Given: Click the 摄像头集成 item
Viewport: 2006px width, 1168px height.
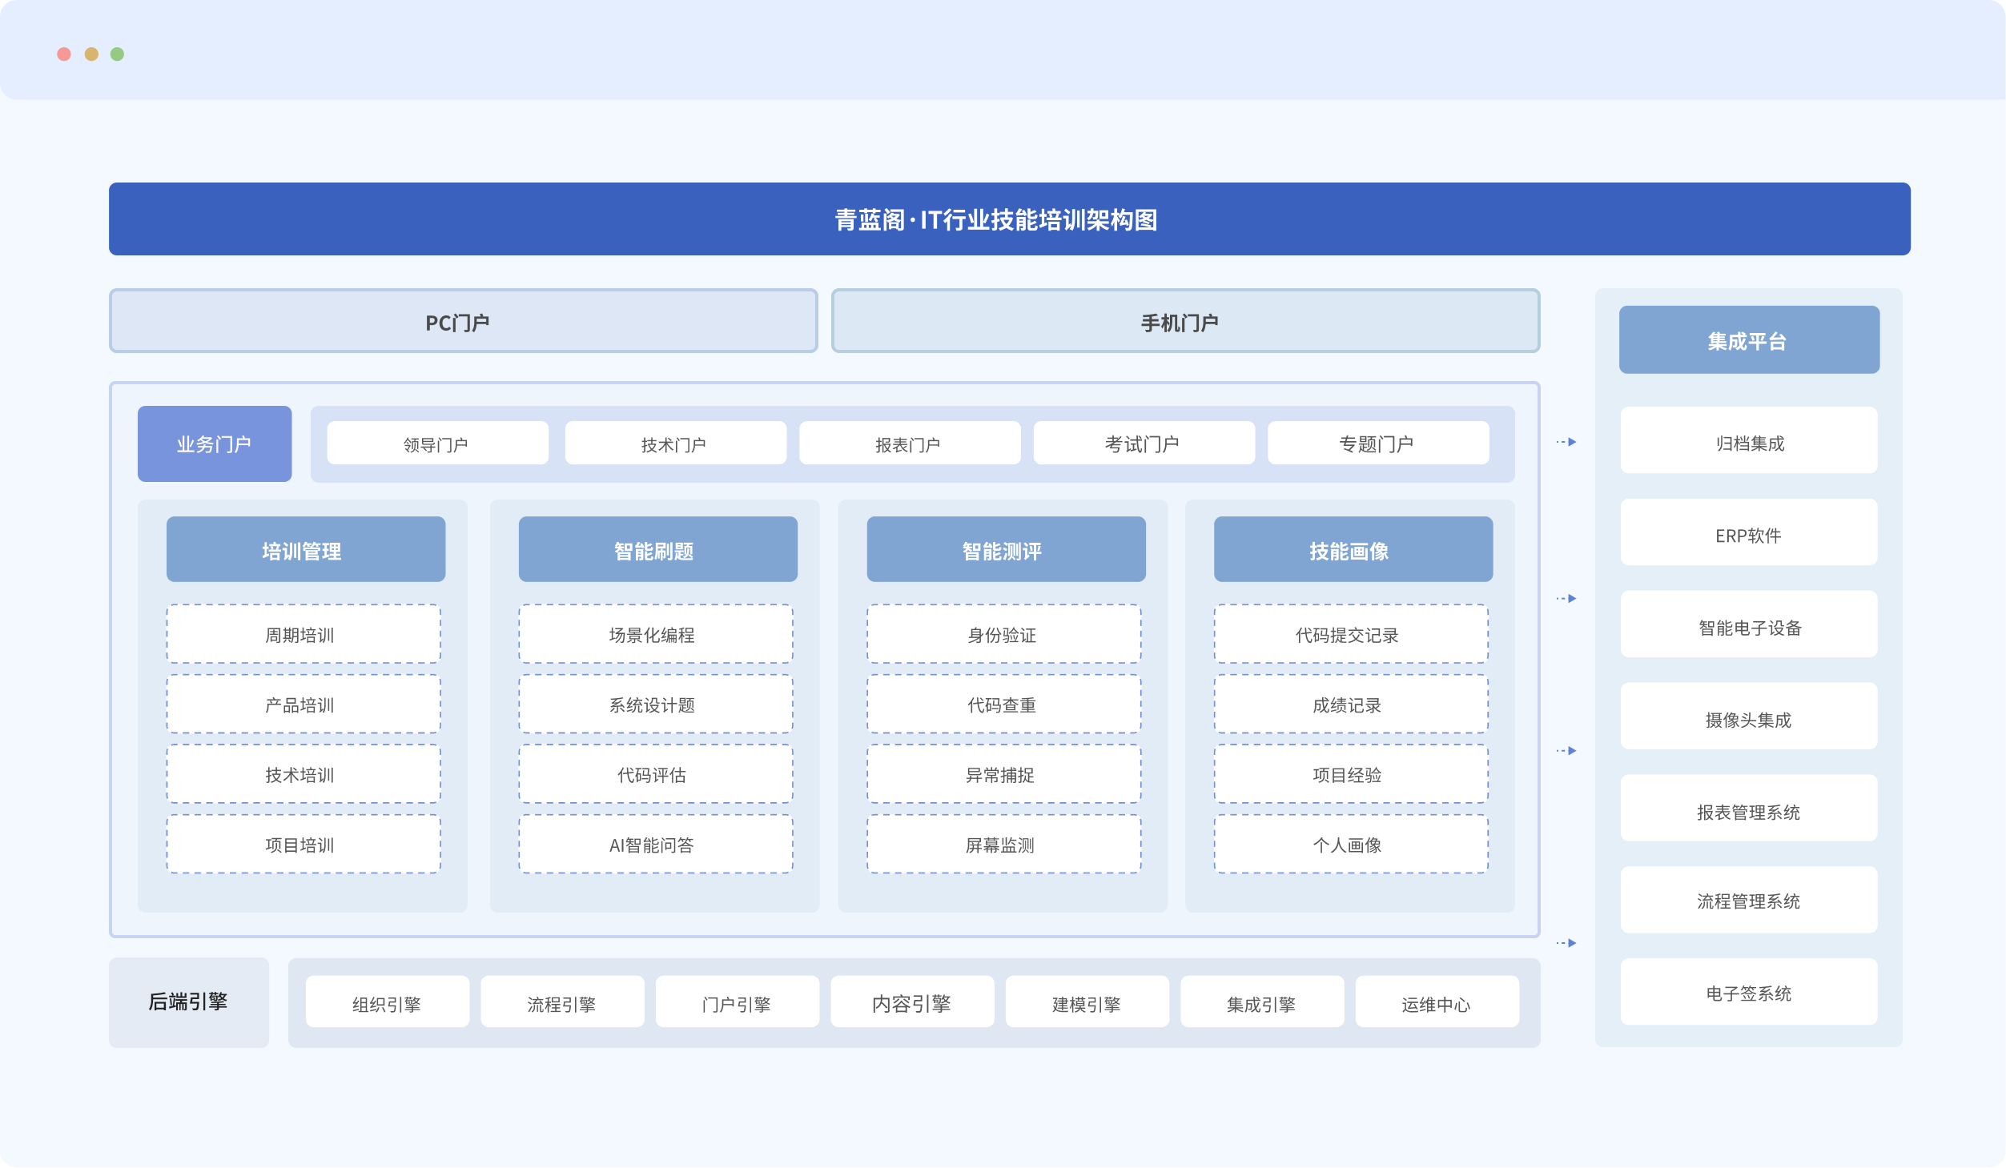Looking at the screenshot, I should click(x=1748, y=717).
